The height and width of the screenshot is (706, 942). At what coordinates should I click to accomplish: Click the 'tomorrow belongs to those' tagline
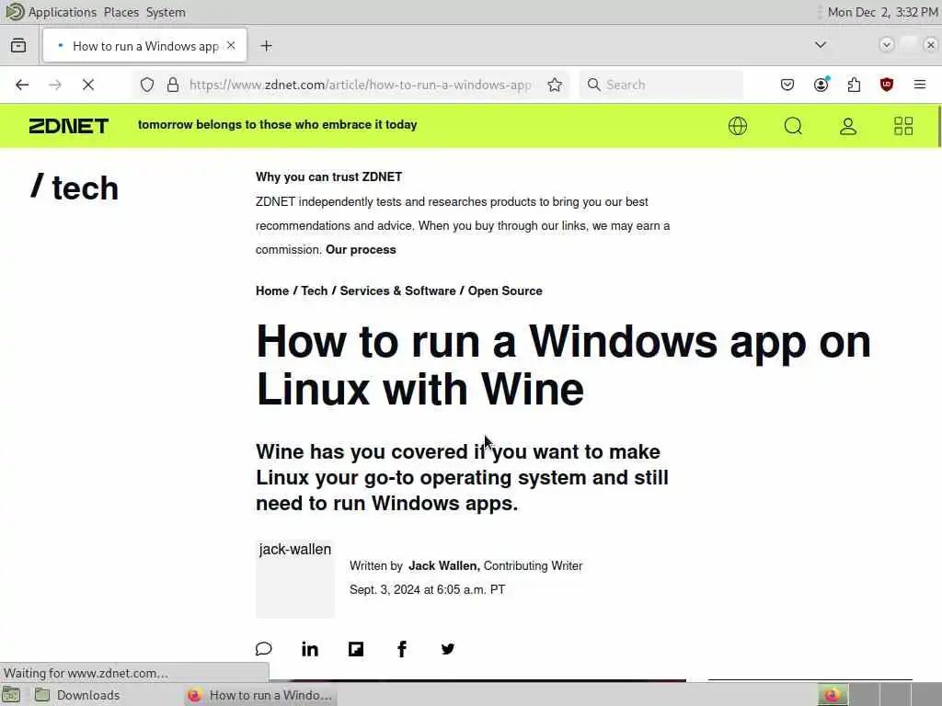(x=278, y=125)
